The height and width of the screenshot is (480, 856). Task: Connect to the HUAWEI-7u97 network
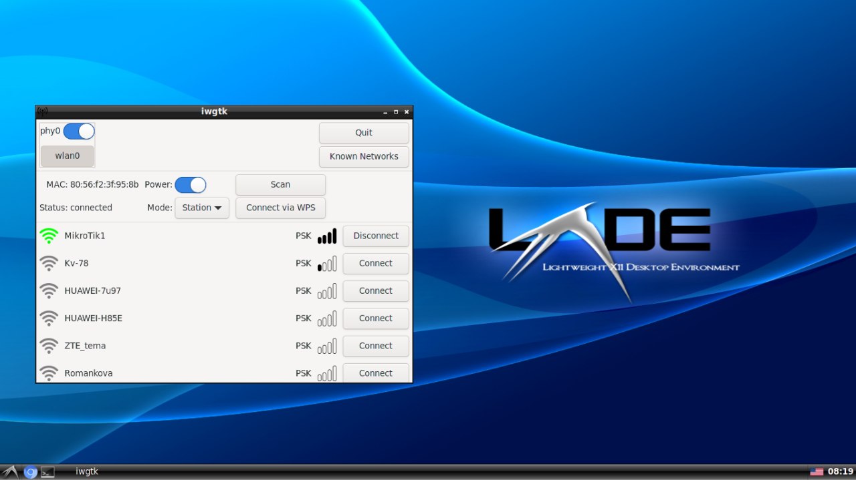[376, 291]
